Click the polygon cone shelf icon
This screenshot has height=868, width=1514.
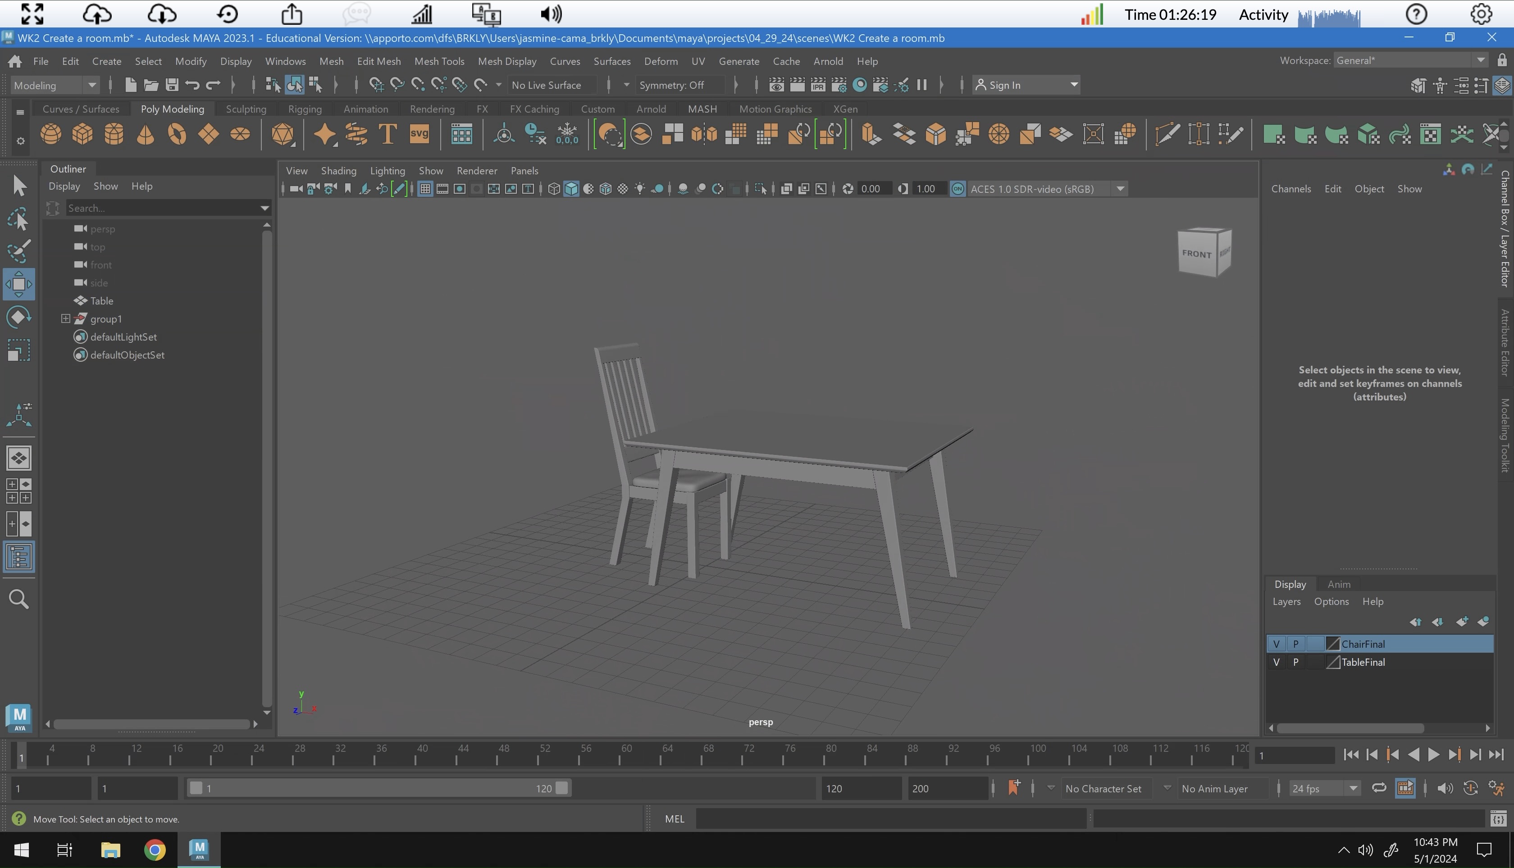point(145,134)
